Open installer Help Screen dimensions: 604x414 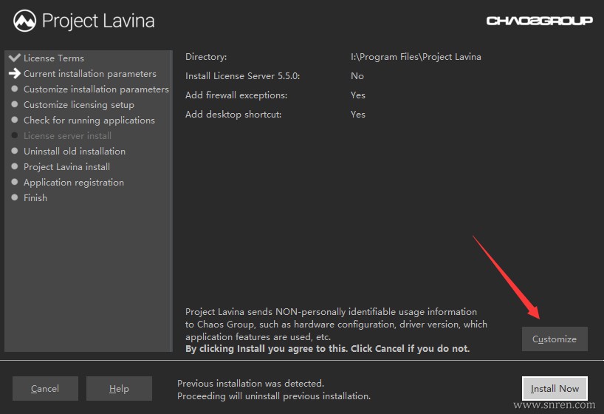(119, 389)
